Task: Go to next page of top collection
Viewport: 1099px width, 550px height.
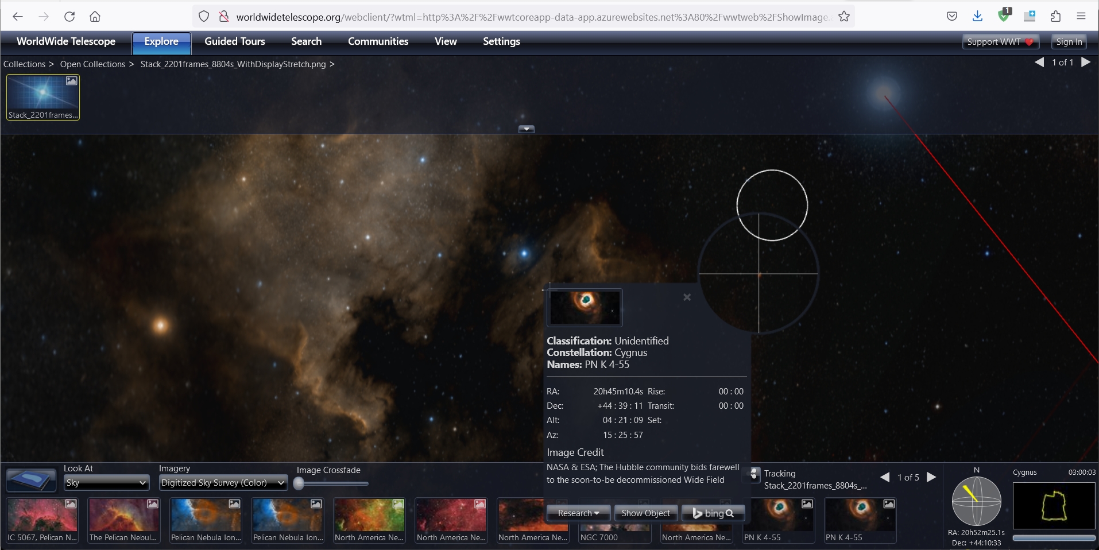Action: [x=1086, y=62]
